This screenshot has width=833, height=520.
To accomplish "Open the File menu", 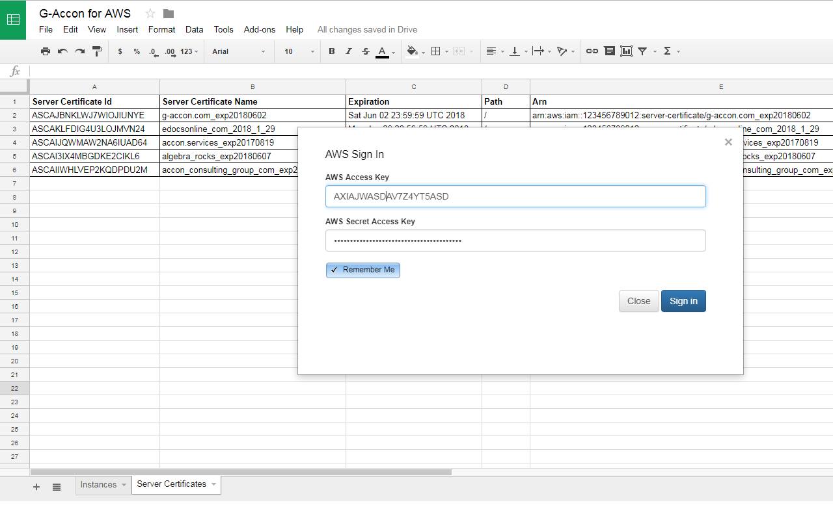I will tap(46, 29).
